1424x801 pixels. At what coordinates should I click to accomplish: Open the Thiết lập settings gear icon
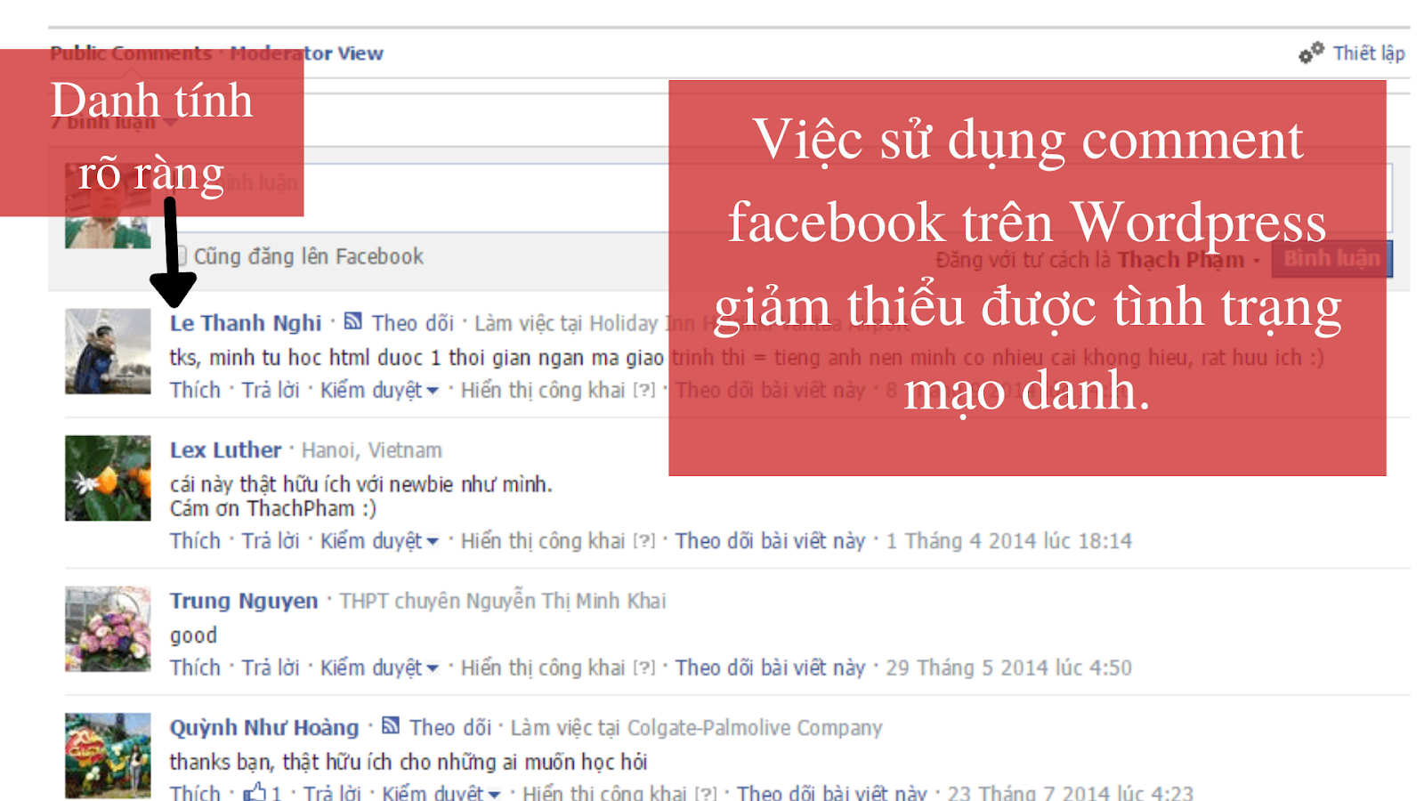pyautogui.click(x=1311, y=53)
